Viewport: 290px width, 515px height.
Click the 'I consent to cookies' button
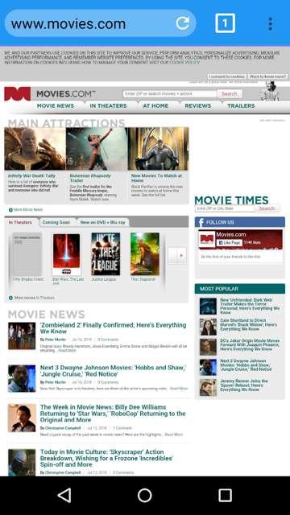pyautogui.click(x=227, y=76)
